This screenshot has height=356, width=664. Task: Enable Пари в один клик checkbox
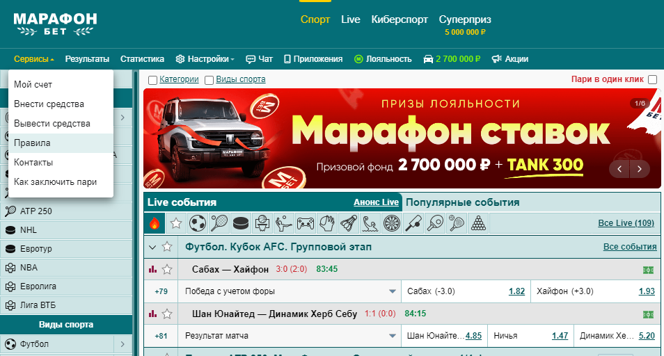653,79
